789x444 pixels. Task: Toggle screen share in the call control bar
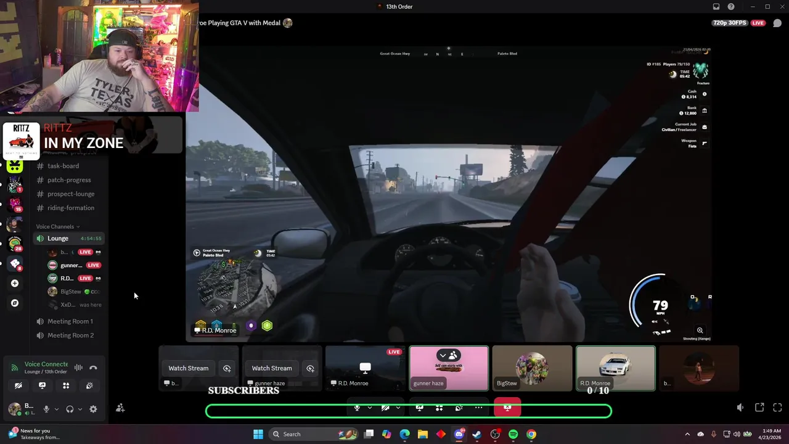point(419,408)
